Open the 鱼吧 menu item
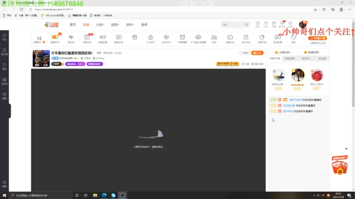This screenshot has height=199, width=355. pos(144,25)
